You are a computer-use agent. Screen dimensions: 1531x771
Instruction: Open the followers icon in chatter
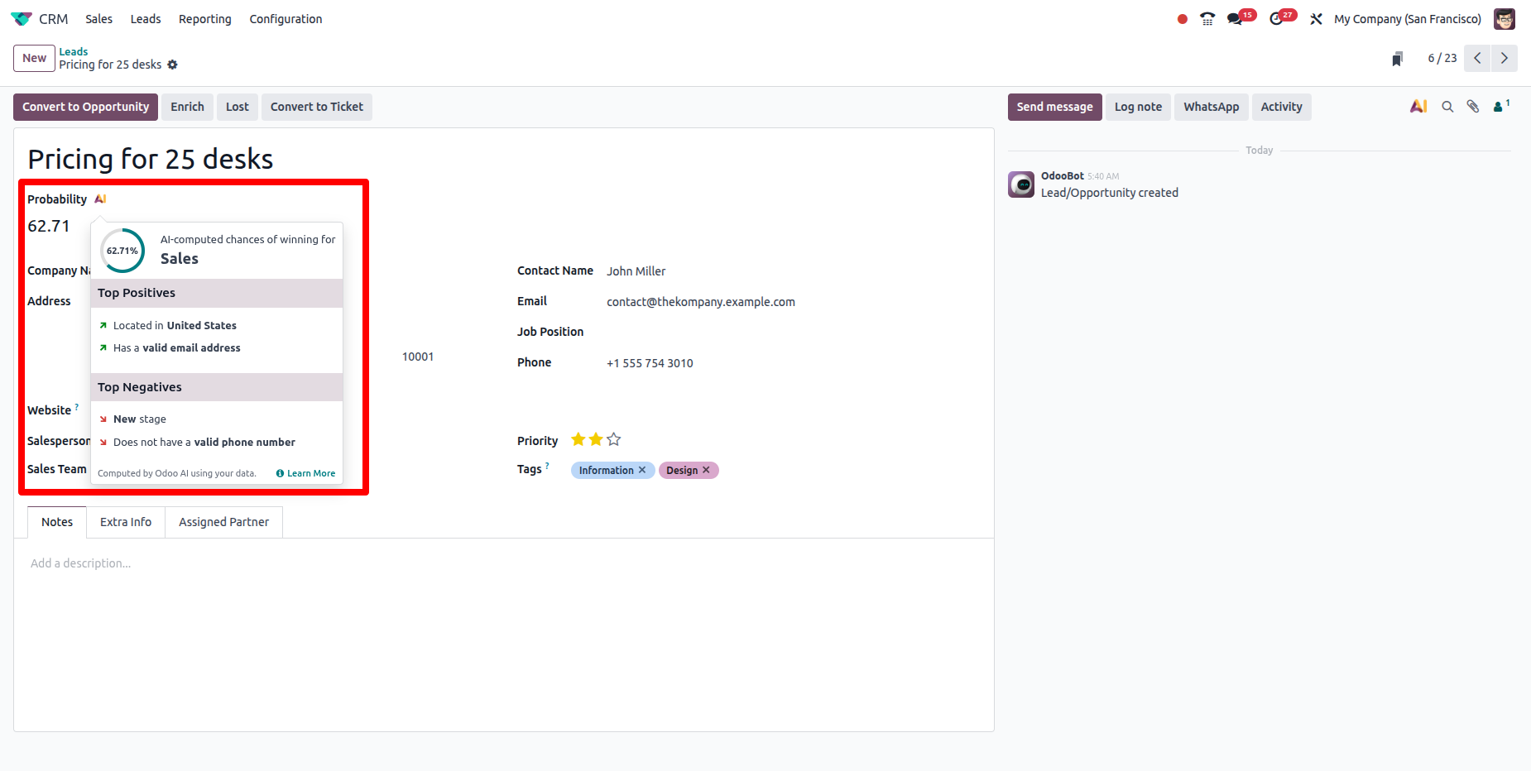pos(1500,107)
